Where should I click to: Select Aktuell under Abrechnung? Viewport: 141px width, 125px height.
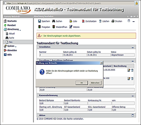point(10,33)
